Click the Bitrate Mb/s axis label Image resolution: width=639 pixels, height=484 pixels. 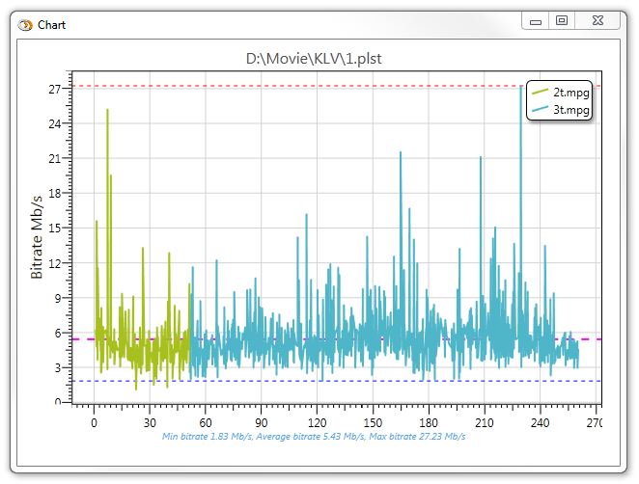point(37,236)
